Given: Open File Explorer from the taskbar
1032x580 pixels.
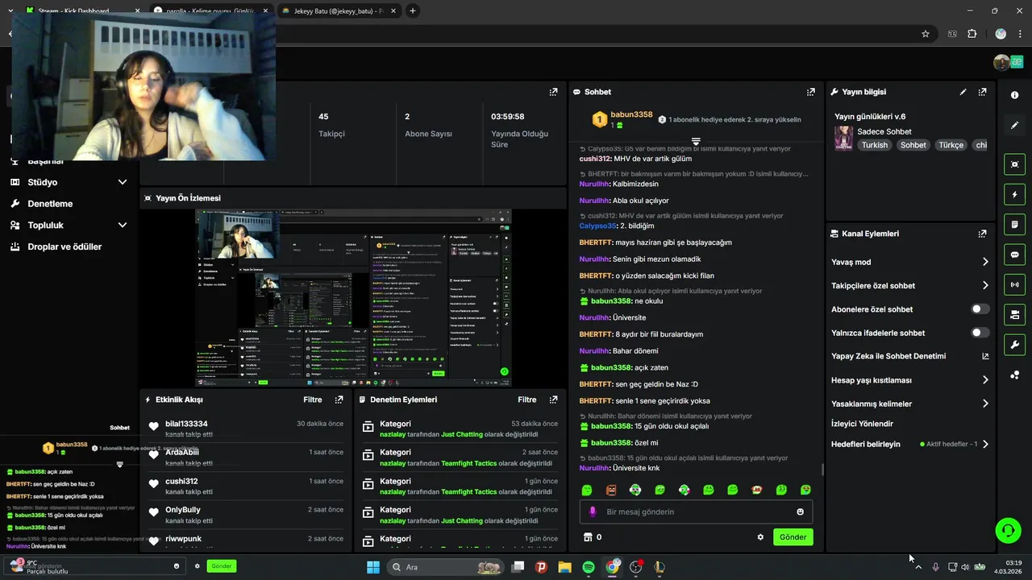Looking at the screenshot, I should (564, 567).
